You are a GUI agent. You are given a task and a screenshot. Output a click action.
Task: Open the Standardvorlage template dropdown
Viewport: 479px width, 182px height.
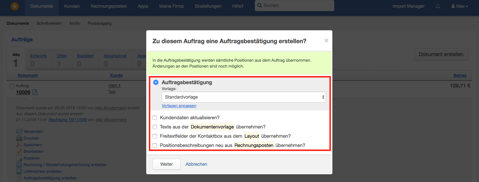coord(244,97)
